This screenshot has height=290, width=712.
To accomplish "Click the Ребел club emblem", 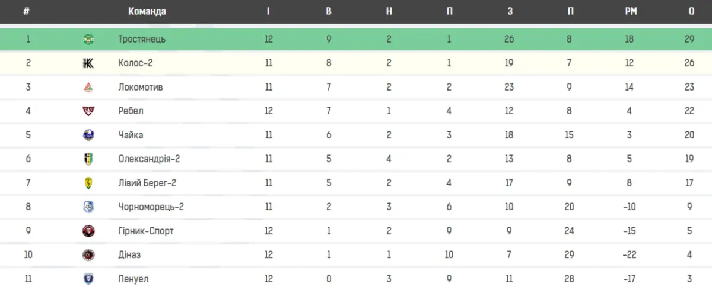I will pos(88,111).
